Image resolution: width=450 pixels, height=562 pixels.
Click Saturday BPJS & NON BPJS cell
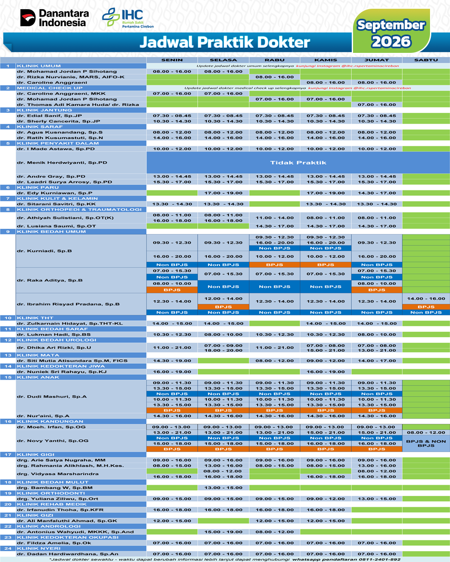coord(426,443)
